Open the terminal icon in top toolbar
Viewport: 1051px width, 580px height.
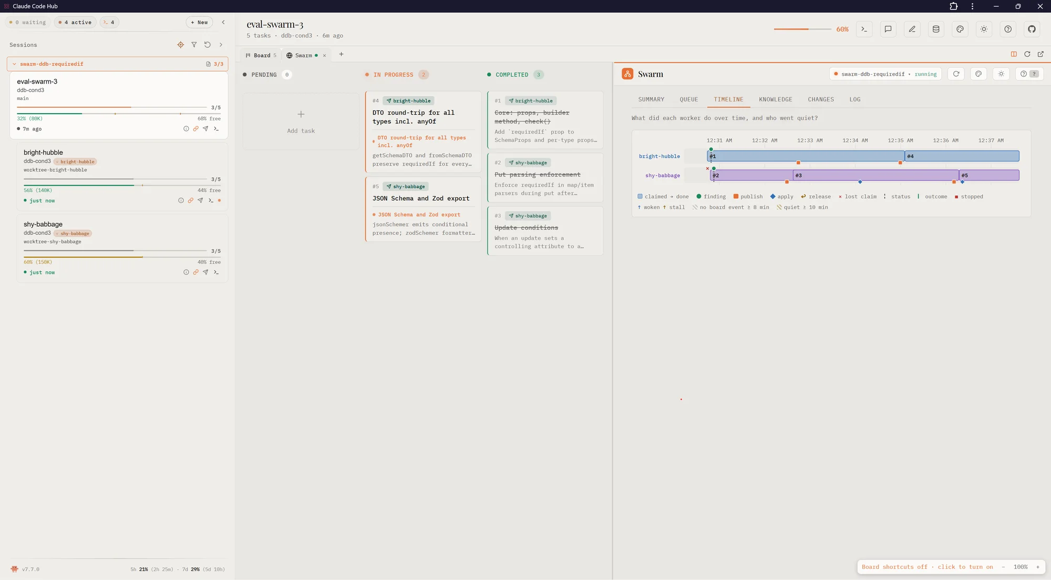864,29
